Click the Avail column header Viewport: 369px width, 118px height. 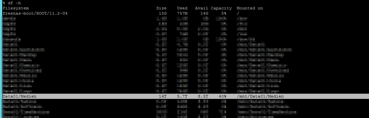(x=202, y=8)
